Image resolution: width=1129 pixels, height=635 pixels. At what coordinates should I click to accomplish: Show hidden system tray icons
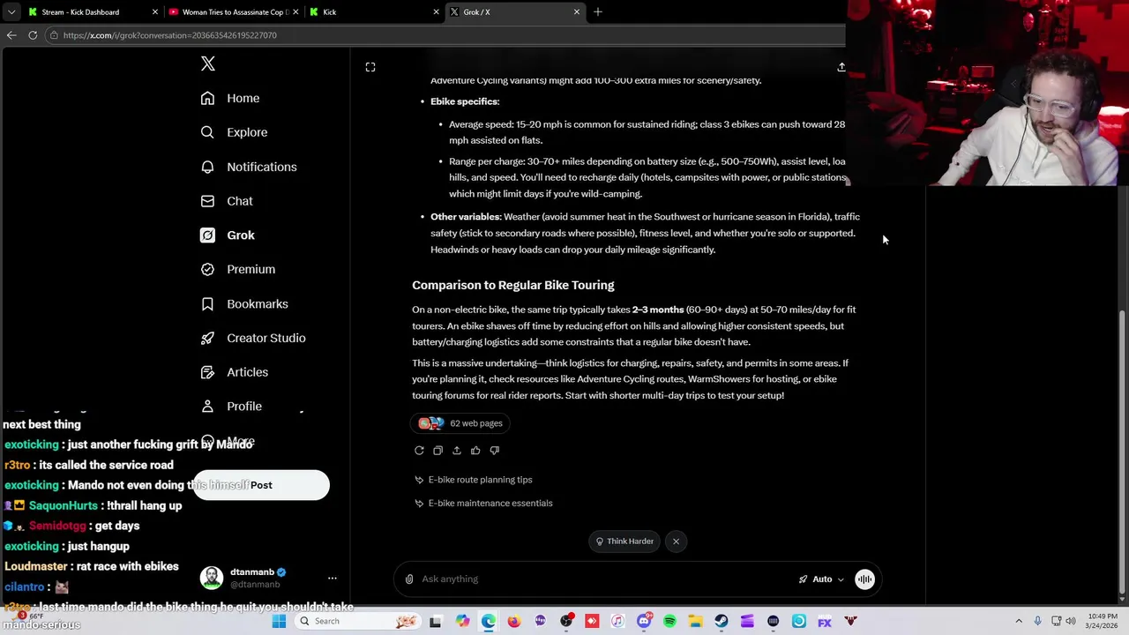pyautogui.click(x=1019, y=621)
